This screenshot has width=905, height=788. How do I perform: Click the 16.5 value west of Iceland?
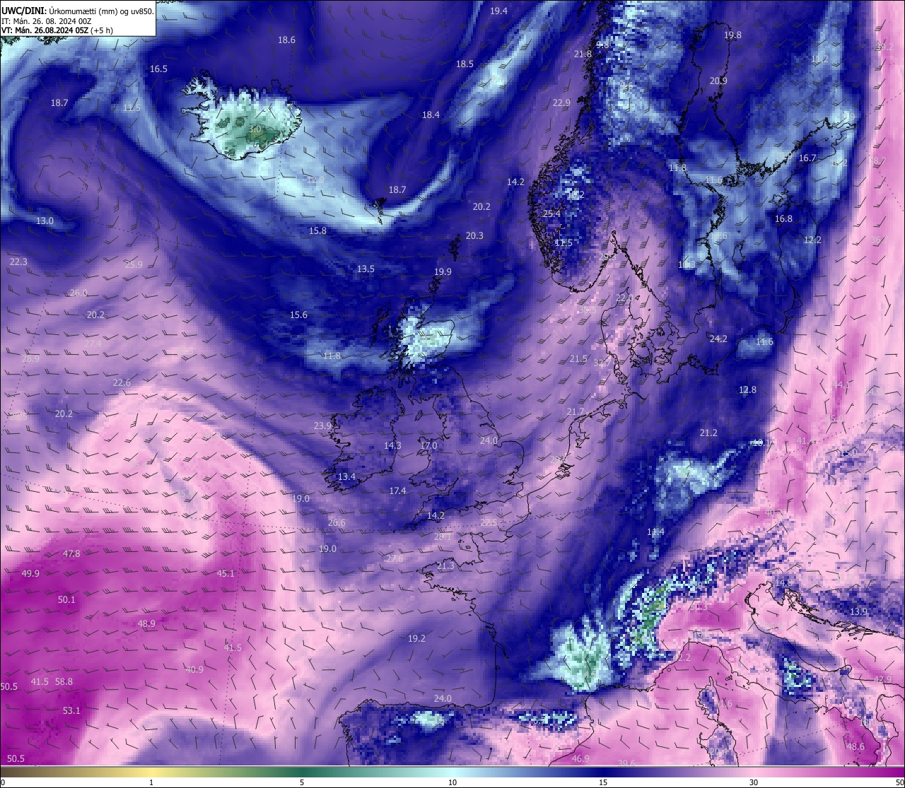[x=159, y=69]
